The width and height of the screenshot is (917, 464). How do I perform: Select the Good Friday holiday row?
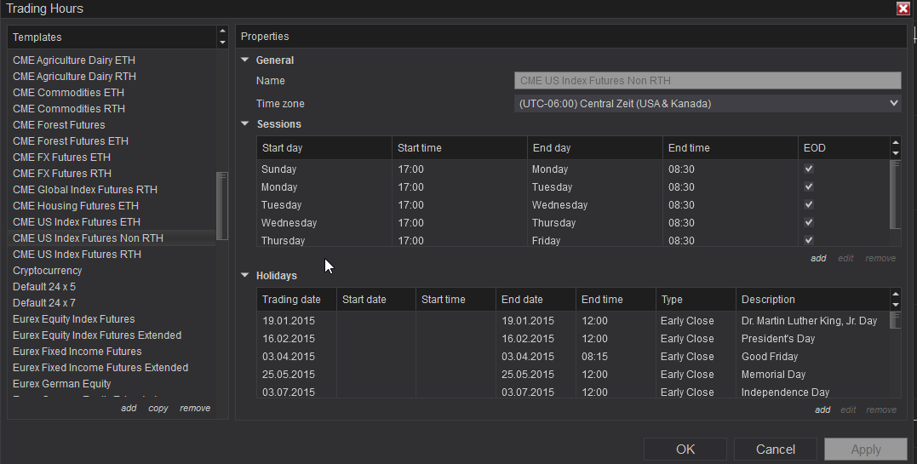pyautogui.click(x=573, y=357)
